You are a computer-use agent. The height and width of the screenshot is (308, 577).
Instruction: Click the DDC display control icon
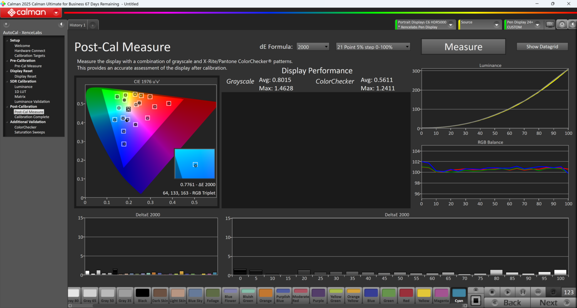click(550, 24)
